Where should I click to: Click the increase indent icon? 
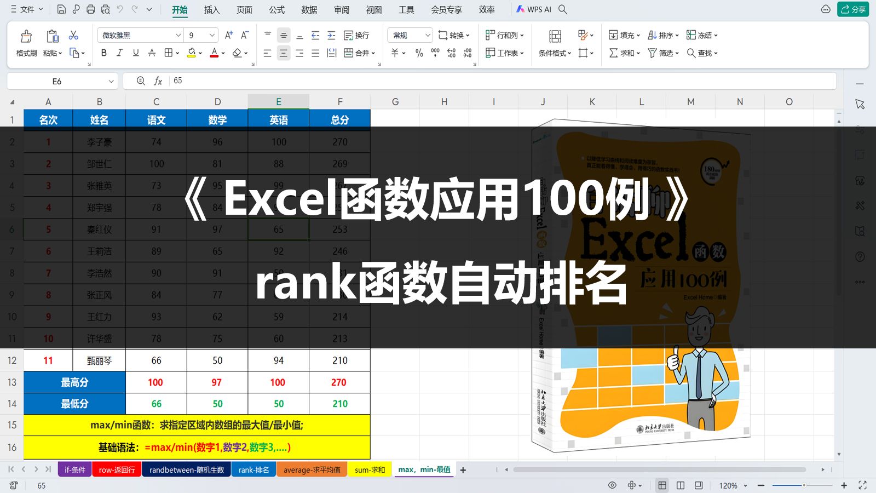point(331,35)
